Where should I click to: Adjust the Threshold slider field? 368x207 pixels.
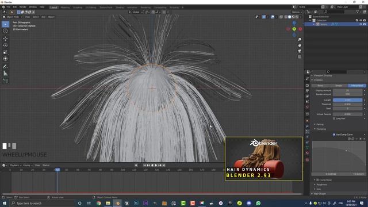point(347,104)
